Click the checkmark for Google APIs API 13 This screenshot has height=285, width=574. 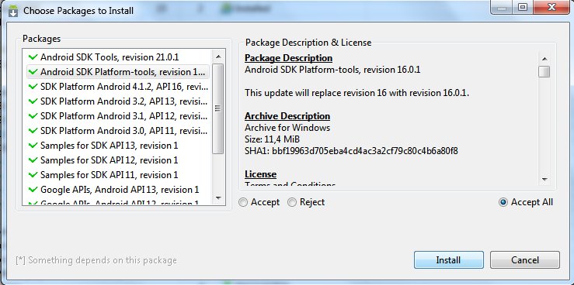point(33,190)
